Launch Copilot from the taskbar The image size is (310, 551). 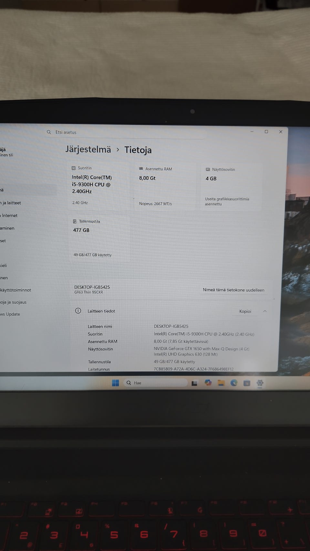208,383
